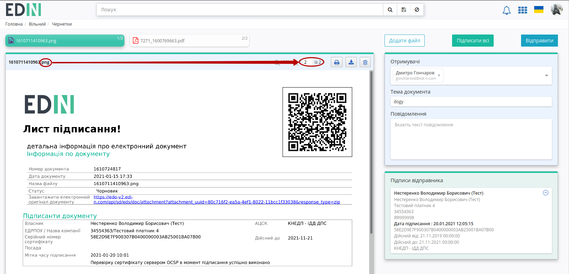
Task: Expand the recipients dropdown arrow
Action: pyautogui.click(x=547, y=75)
